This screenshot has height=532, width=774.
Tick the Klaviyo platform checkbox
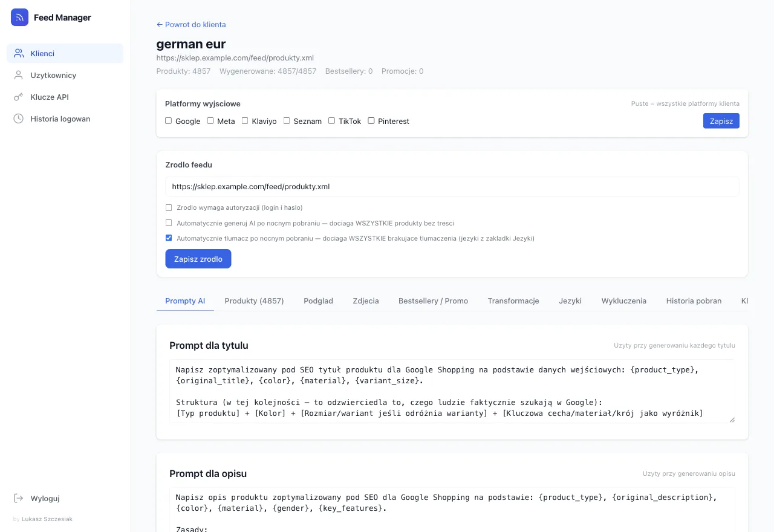tap(245, 121)
